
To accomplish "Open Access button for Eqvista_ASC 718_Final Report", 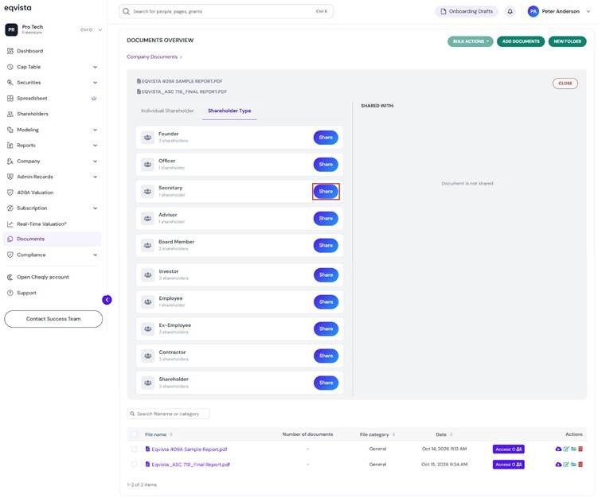I will [508, 465].
